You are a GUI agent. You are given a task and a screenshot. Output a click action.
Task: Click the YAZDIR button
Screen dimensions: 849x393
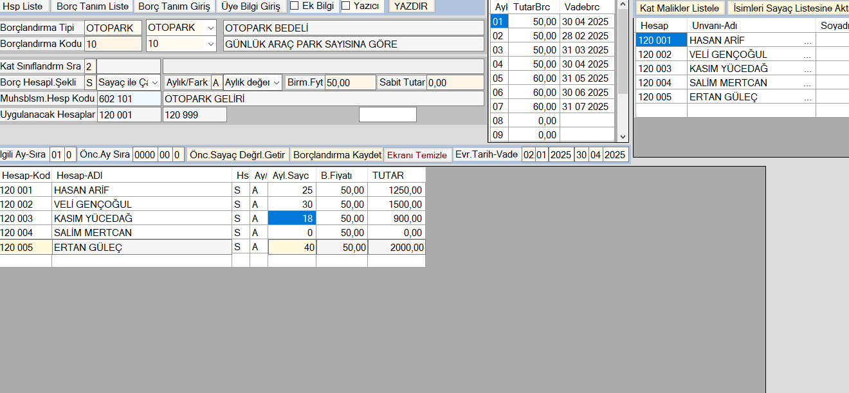[x=411, y=6]
